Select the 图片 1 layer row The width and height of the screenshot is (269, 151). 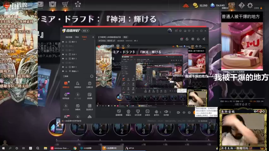(78, 67)
